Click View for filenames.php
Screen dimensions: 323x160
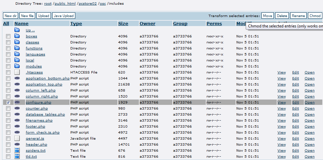coord(281,120)
